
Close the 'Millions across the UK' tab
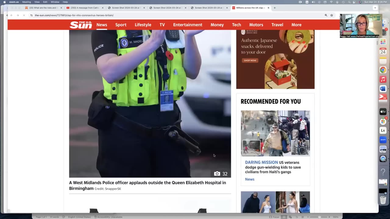tap(268, 8)
